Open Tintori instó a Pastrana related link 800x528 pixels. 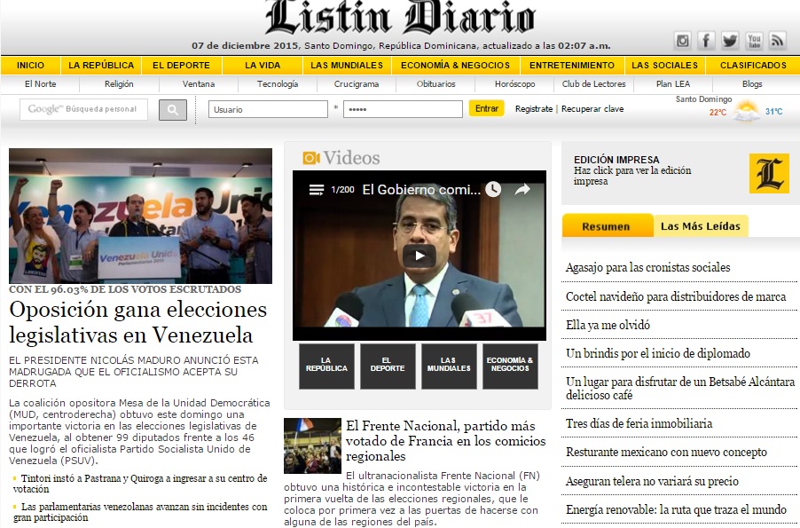click(140, 484)
